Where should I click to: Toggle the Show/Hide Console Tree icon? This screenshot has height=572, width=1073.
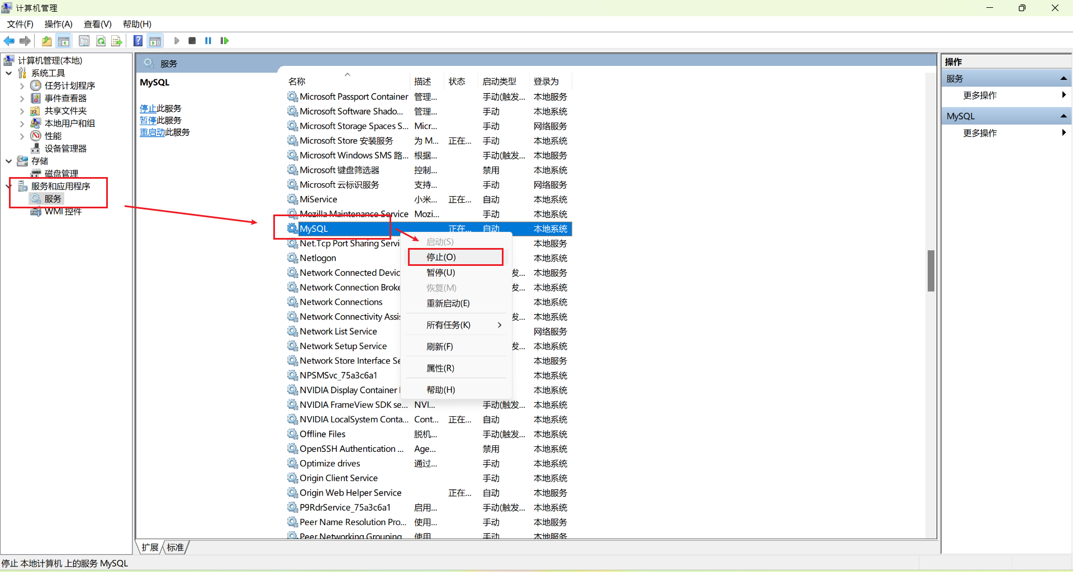64,41
